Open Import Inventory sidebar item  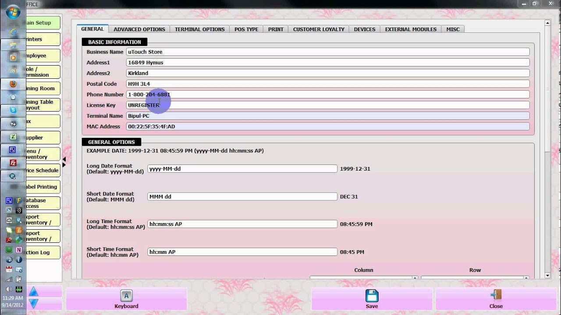(43, 236)
